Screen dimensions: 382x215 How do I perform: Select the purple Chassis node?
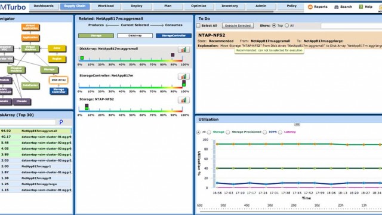coord(21,101)
